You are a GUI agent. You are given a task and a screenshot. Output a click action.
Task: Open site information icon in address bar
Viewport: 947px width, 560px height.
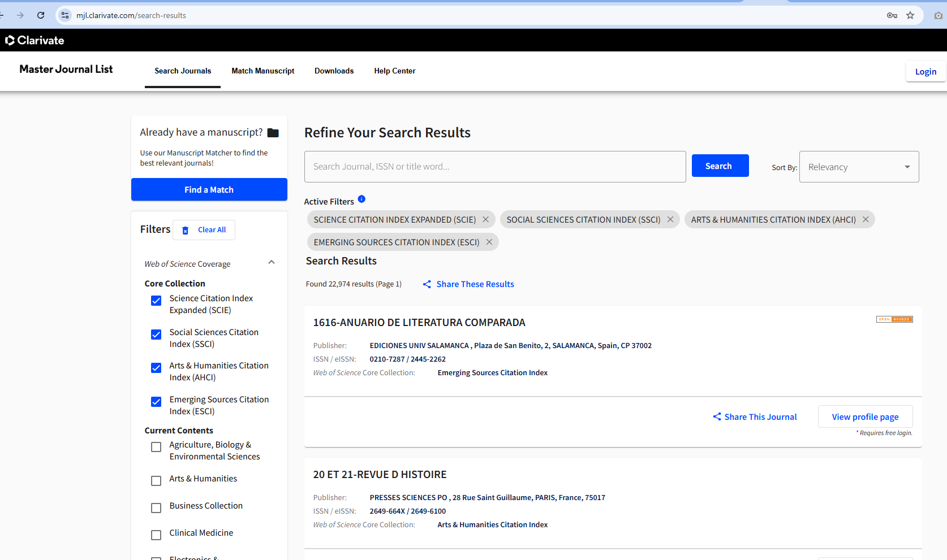coord(65,15)
